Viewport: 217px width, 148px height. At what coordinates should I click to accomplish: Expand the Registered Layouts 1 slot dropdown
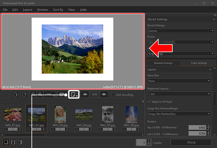pos(179,94)
